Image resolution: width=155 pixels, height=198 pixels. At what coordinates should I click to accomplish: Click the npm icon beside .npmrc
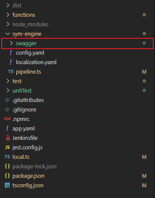point(7,119)
